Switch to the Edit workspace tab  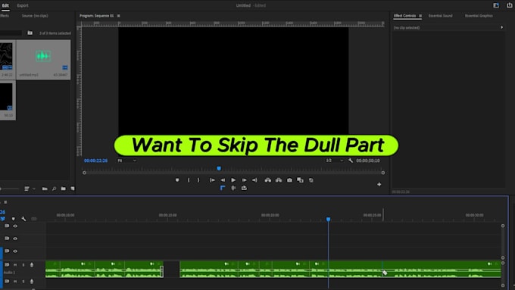point(5,5)
